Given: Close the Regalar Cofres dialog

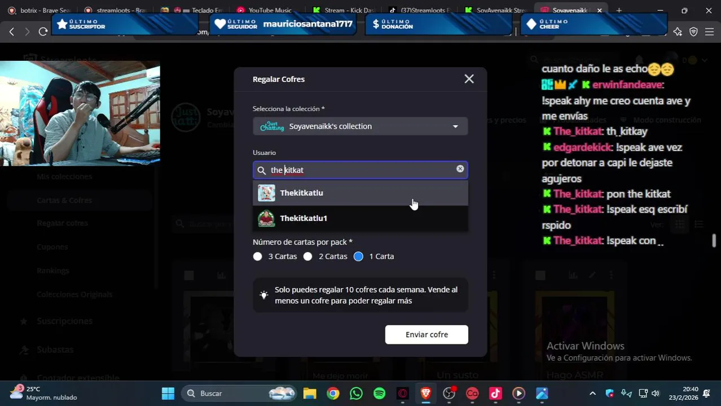Looking at the screenshot, I should 469,79.
